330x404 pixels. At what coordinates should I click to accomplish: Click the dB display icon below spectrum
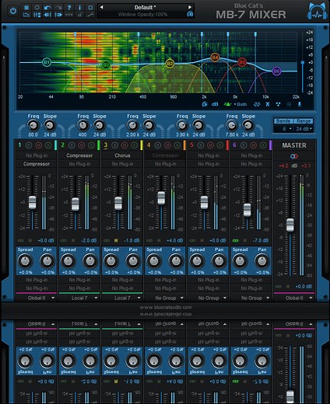[215, 104]
